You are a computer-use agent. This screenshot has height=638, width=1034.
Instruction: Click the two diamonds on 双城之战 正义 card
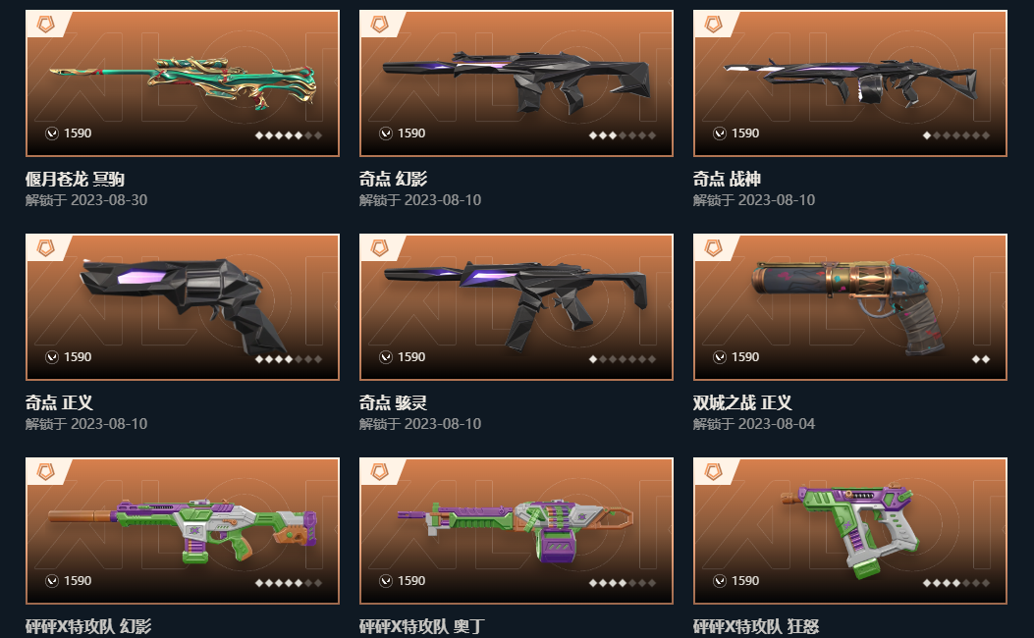[x=981, y=359]
